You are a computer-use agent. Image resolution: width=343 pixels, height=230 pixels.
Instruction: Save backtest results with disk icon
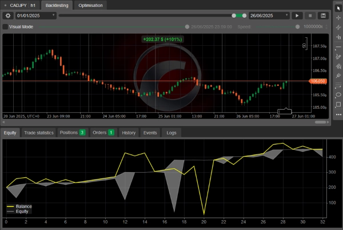(x=323, y=15)
